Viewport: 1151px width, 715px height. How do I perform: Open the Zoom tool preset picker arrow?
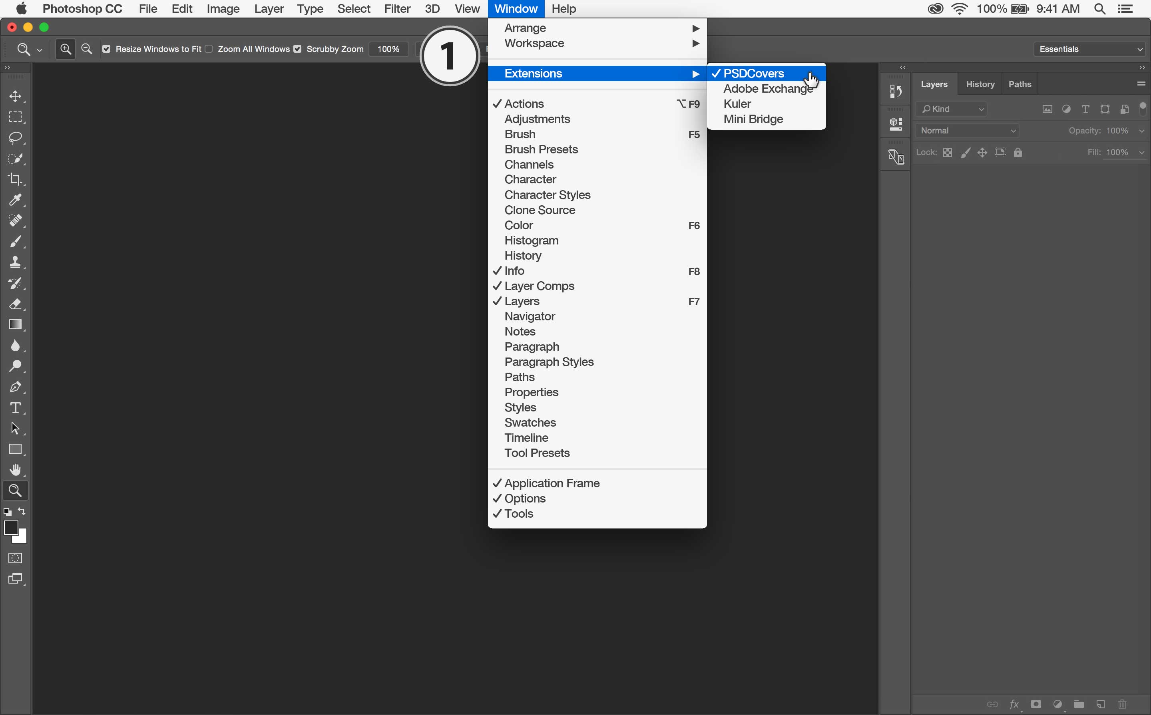40,49
